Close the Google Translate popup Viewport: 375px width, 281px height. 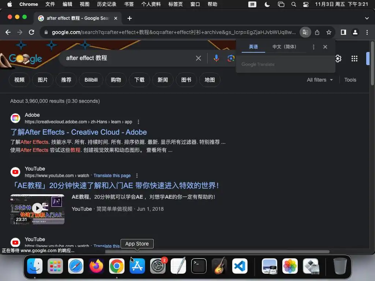point(325,47)
